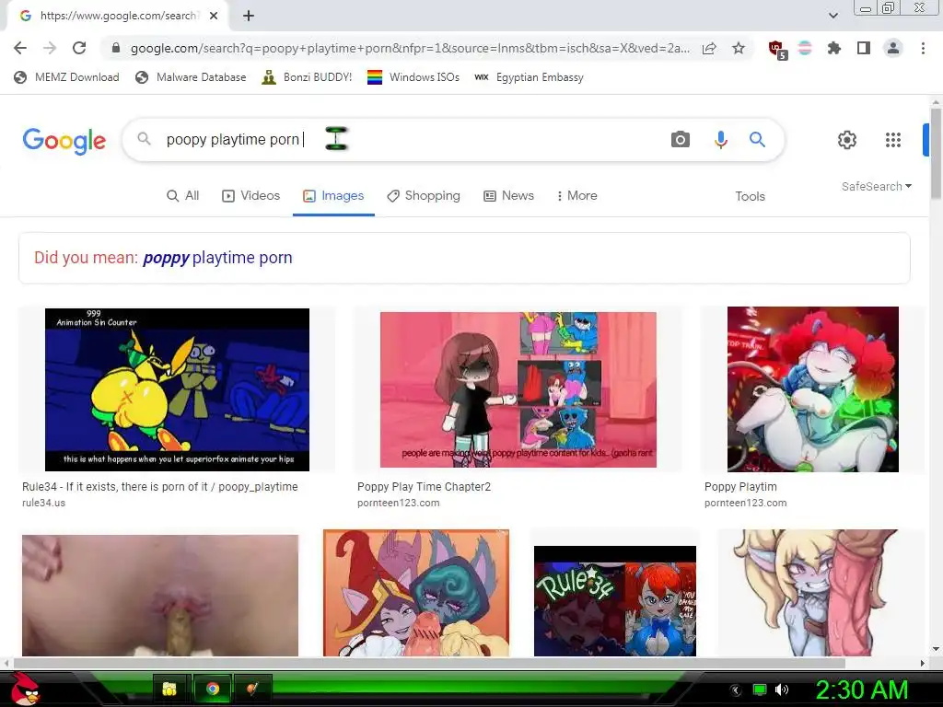Click the scroll-right arrow of horizontal scrollbar
Image resolution: width=943 pixels, height=707 pixels.
923,663
